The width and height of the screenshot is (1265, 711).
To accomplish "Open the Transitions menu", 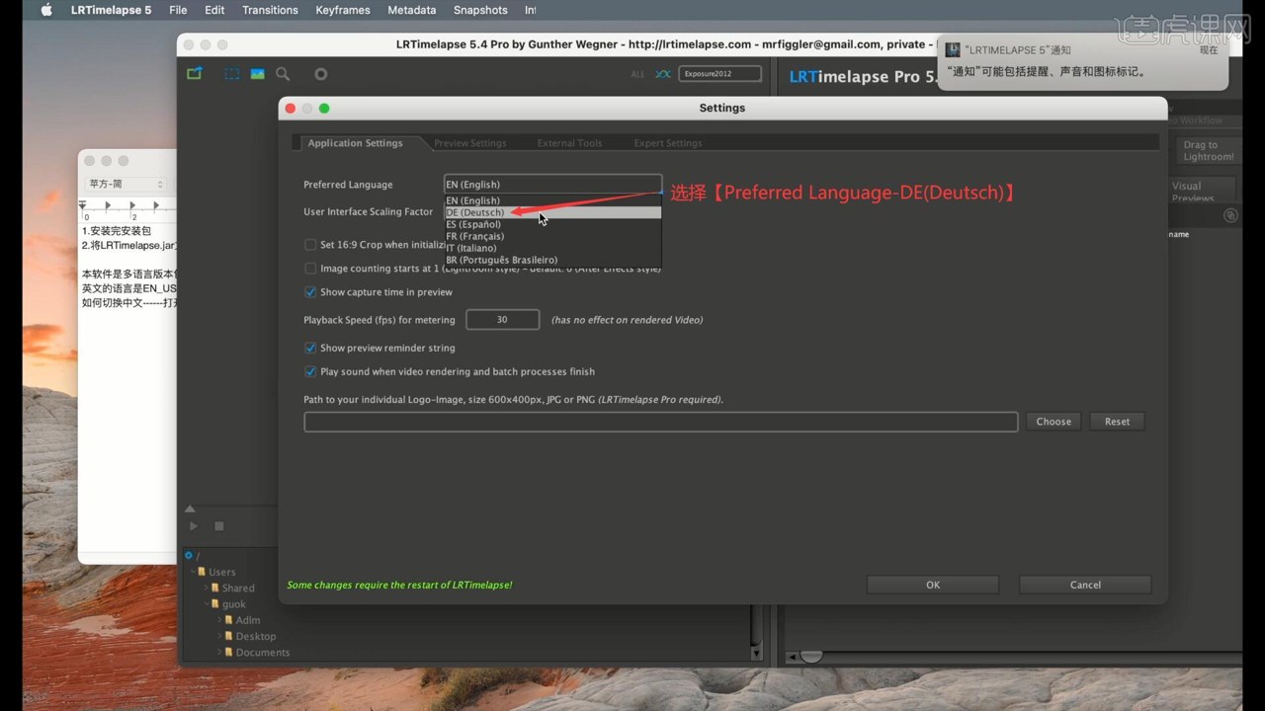I will click(270, 10).
